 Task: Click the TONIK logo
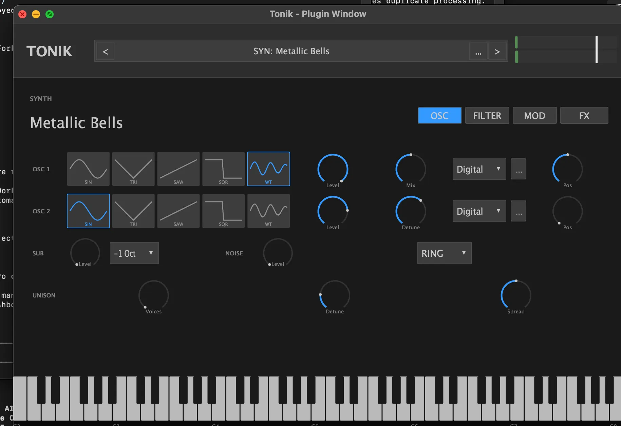pyautogui.click(x=49, y=52)
